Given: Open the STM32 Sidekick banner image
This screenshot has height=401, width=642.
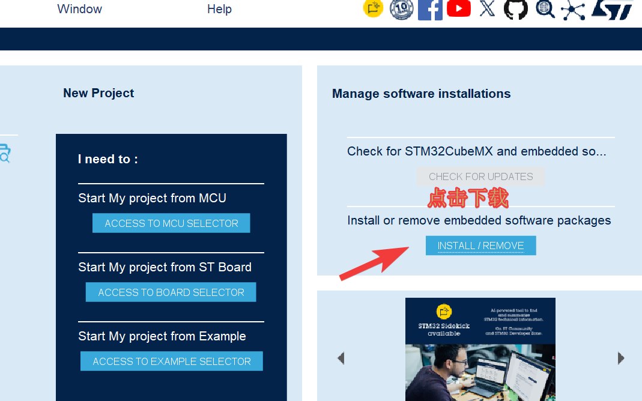Looking at the screenshot, I should (480, 349).
